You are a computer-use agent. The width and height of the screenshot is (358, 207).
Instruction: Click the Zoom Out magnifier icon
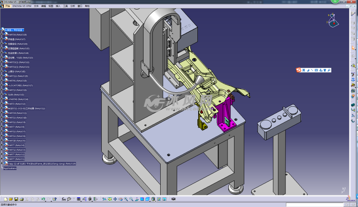(131, 199)
